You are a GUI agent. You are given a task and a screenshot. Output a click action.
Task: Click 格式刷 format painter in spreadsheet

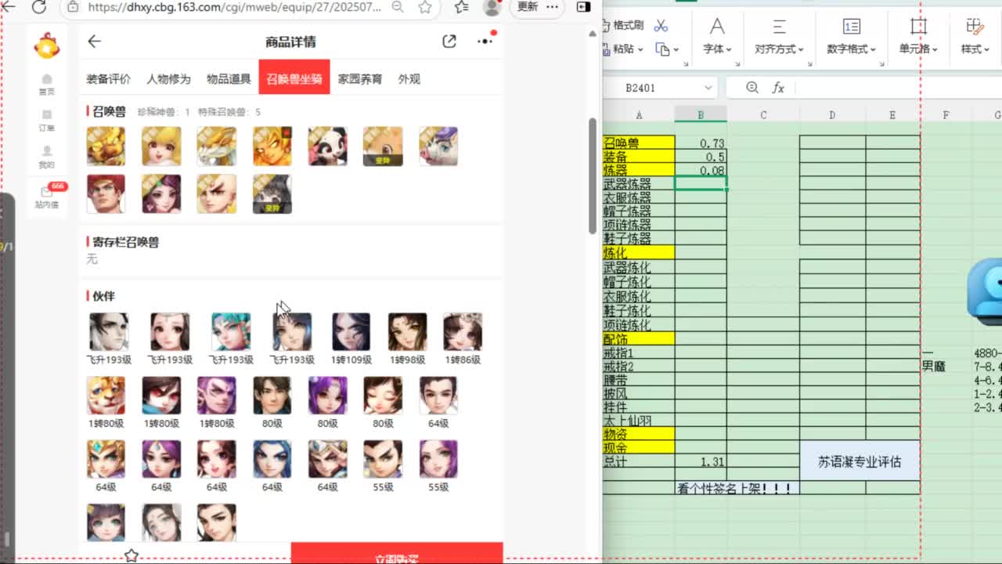(x=622, y=25)
